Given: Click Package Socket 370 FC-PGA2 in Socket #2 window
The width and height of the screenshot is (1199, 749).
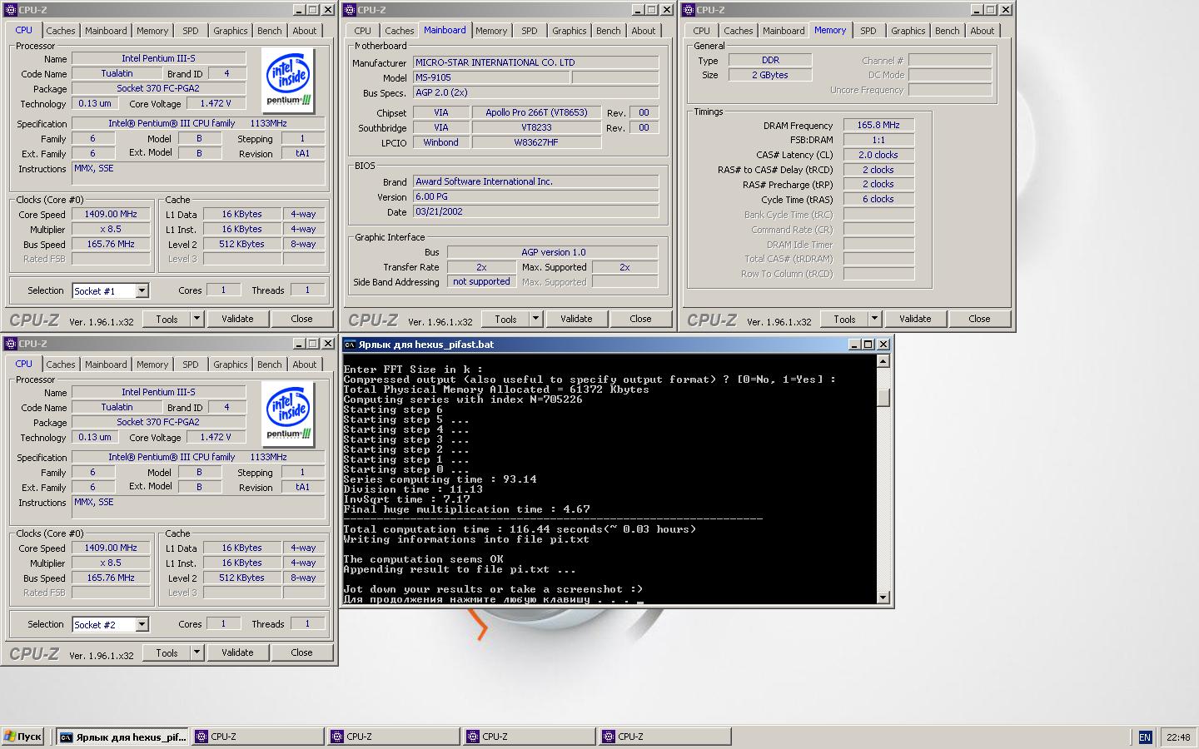Looking at the screenshot, I should 158,422.
